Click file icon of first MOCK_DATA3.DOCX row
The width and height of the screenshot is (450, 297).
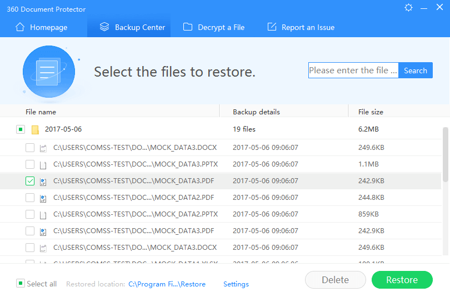click(43, 148)
